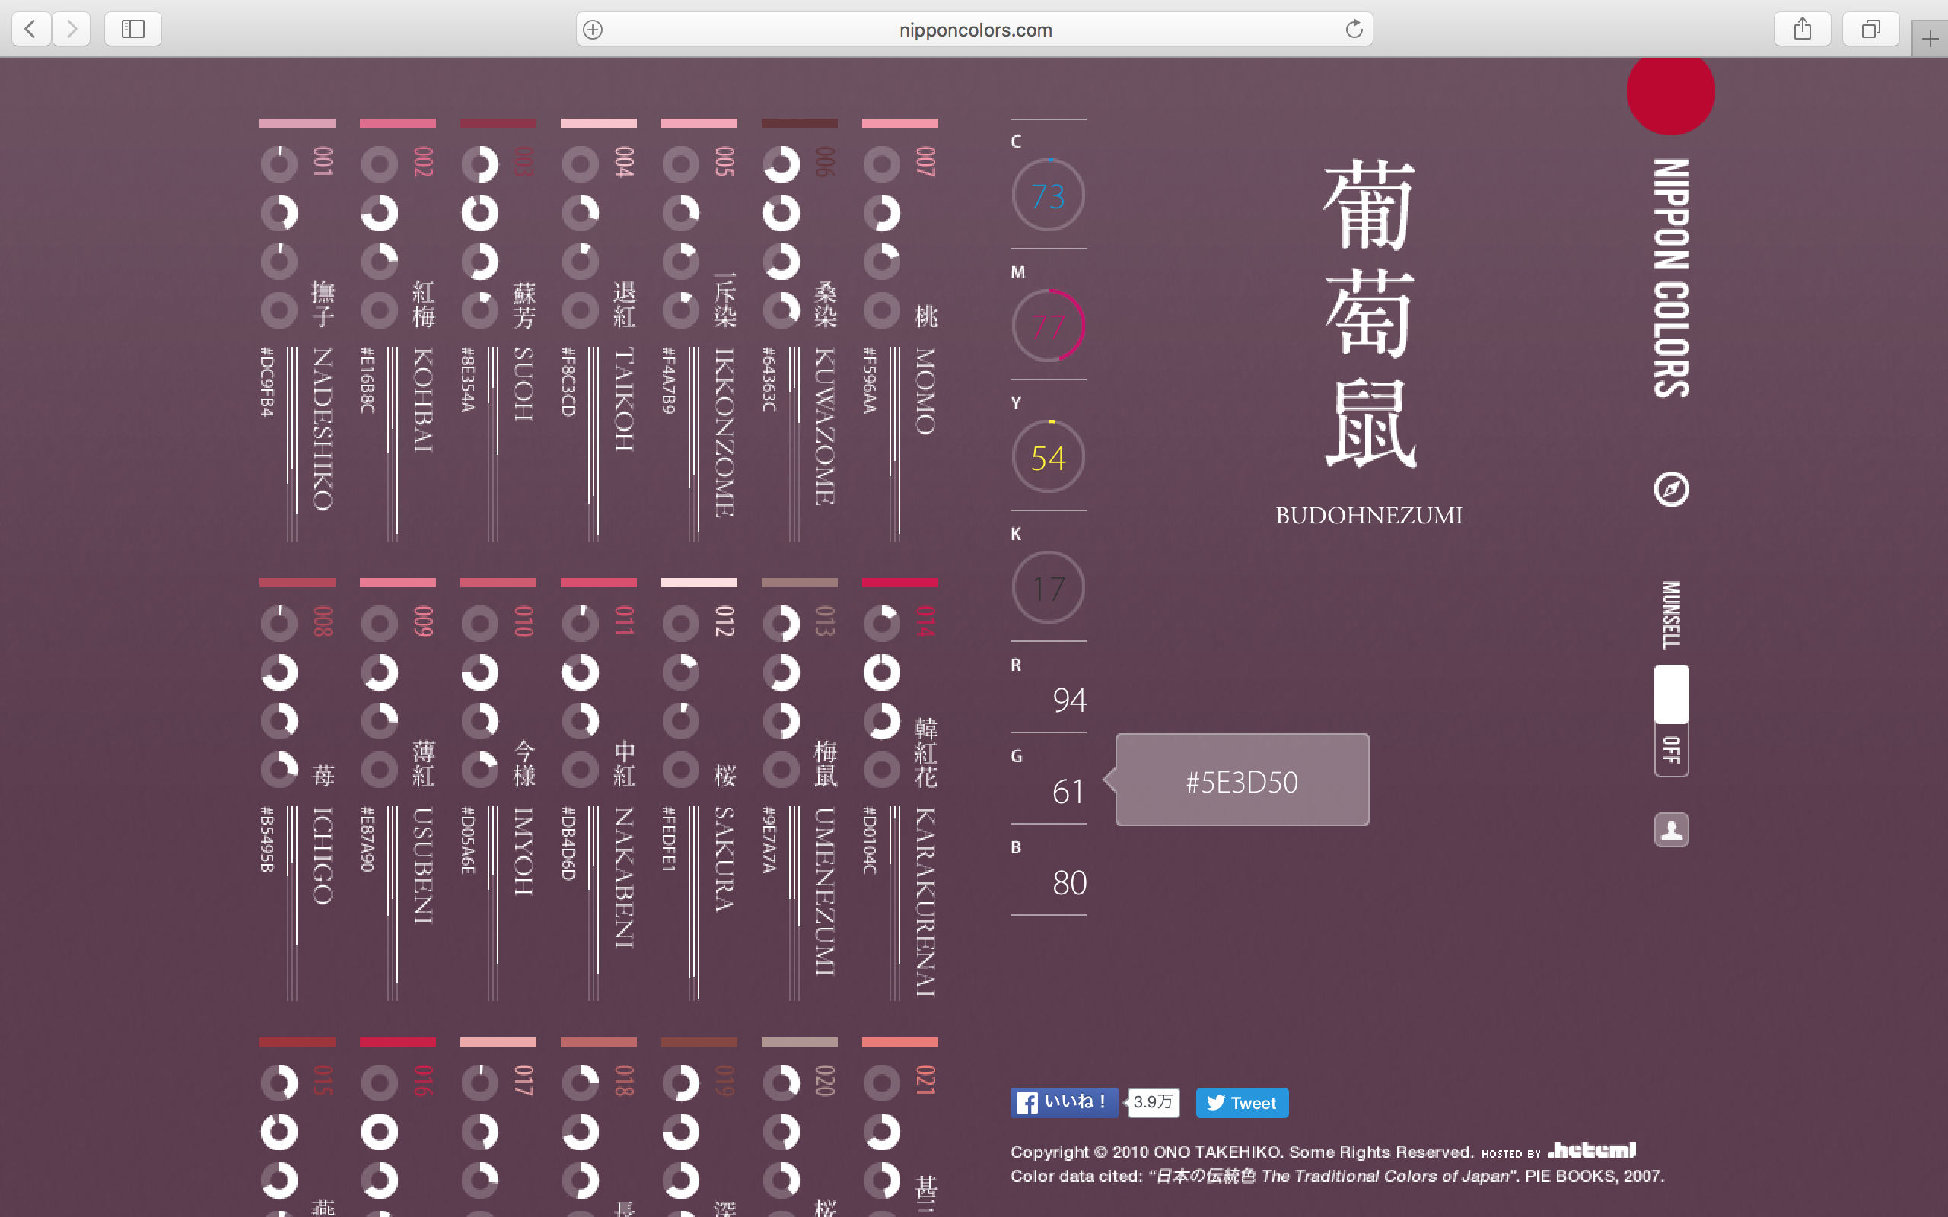Select the KARAKURENAI color swatch
Viewport: 1948px width, 1217px height.
[x=899, y=582]
